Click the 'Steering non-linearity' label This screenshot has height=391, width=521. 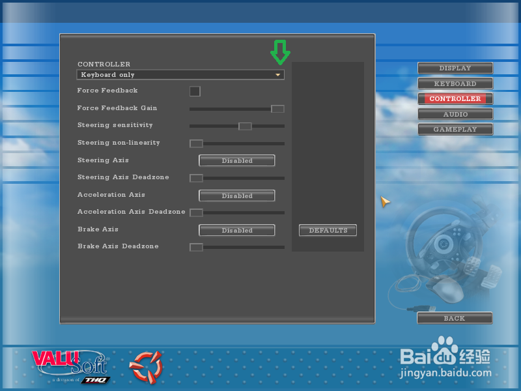pos(119,143)
